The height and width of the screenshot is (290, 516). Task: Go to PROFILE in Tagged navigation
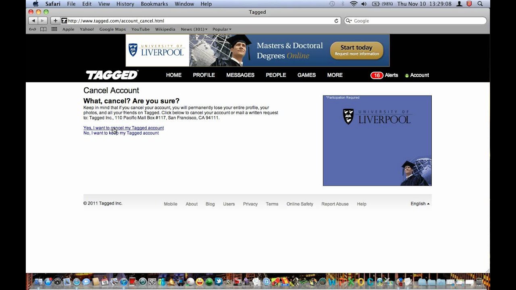point(204,75)
